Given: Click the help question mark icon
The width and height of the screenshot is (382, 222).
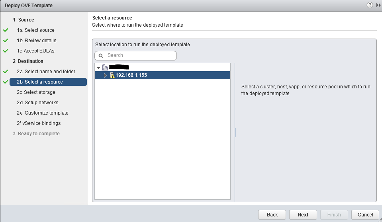Looking at the screenshot, I should [x=370, y=5].
